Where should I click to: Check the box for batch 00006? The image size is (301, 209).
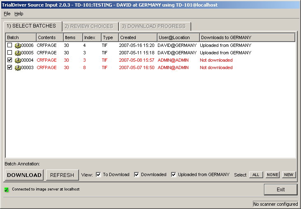[10, 46]
